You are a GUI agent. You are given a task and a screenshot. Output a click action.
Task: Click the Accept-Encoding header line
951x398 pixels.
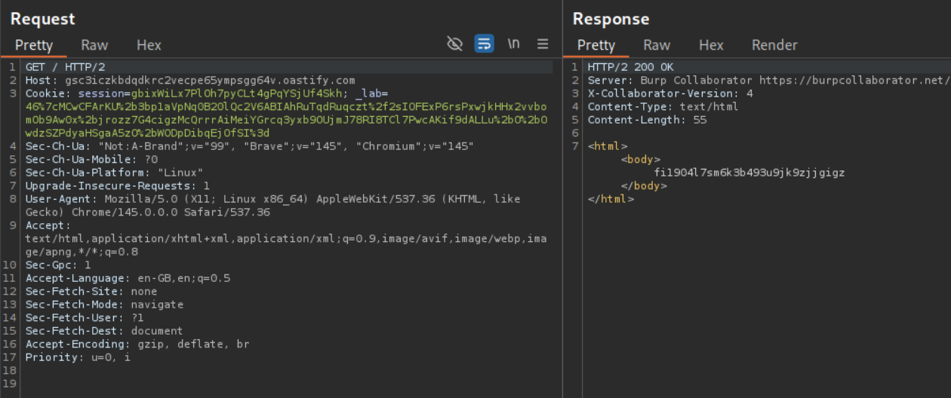pos(137,344)
